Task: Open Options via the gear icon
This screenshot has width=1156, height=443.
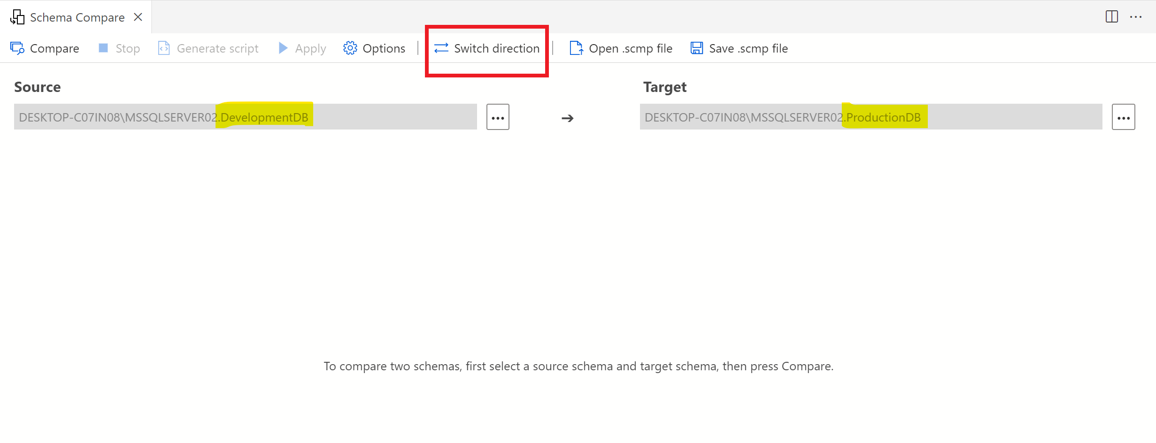Action: 350,48
